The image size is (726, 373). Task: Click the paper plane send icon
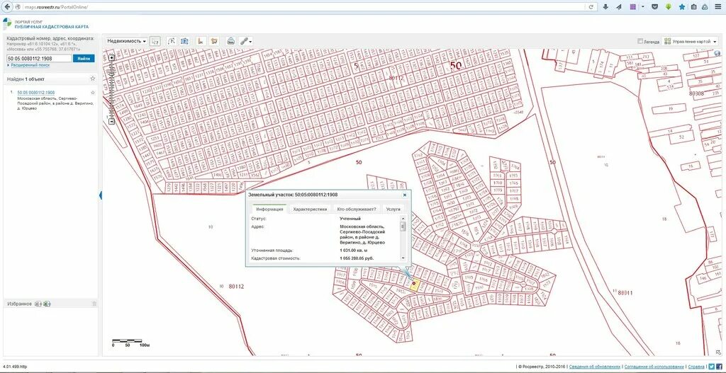(x=618, y=7)
